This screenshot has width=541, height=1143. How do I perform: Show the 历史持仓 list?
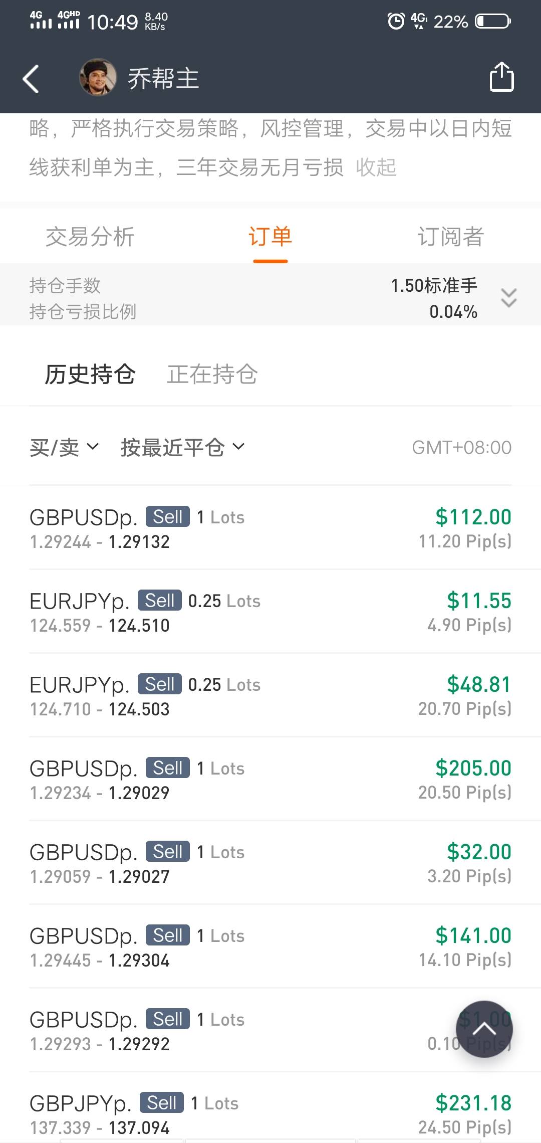90,374
